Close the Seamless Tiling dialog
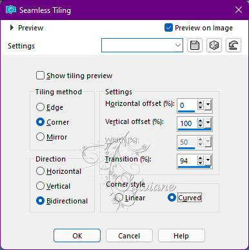This screenshot has height=250, width=249. (x=239, y=10)
